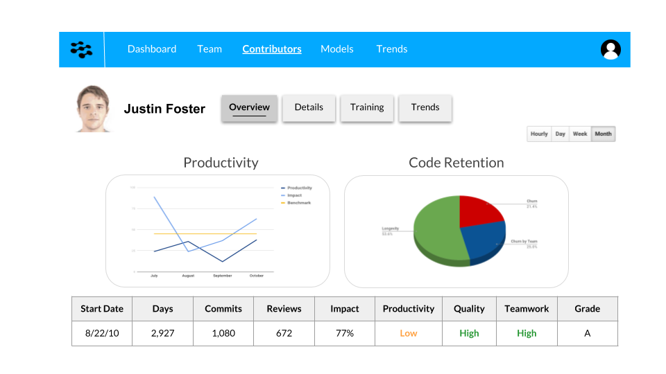Image resolution: width=666 pixels, height=374 pixels.
Task: Set time range to Month
Action: coord(603,134)
